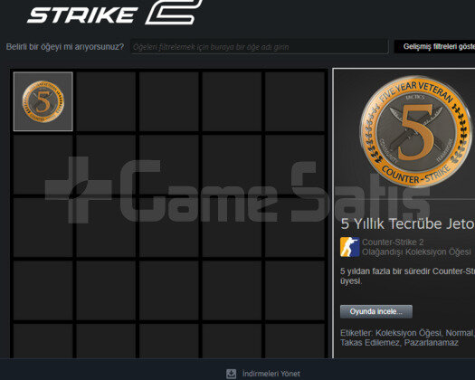Click the Olağandışı Koleksiyon Öğesi rarity label

(x=416, y=252)
